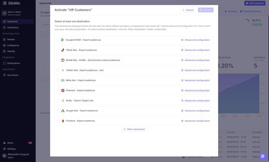Click the Ask Dinmo sidebar icon
This screenshot has height=162, width=269.
(x=4, y=75)
